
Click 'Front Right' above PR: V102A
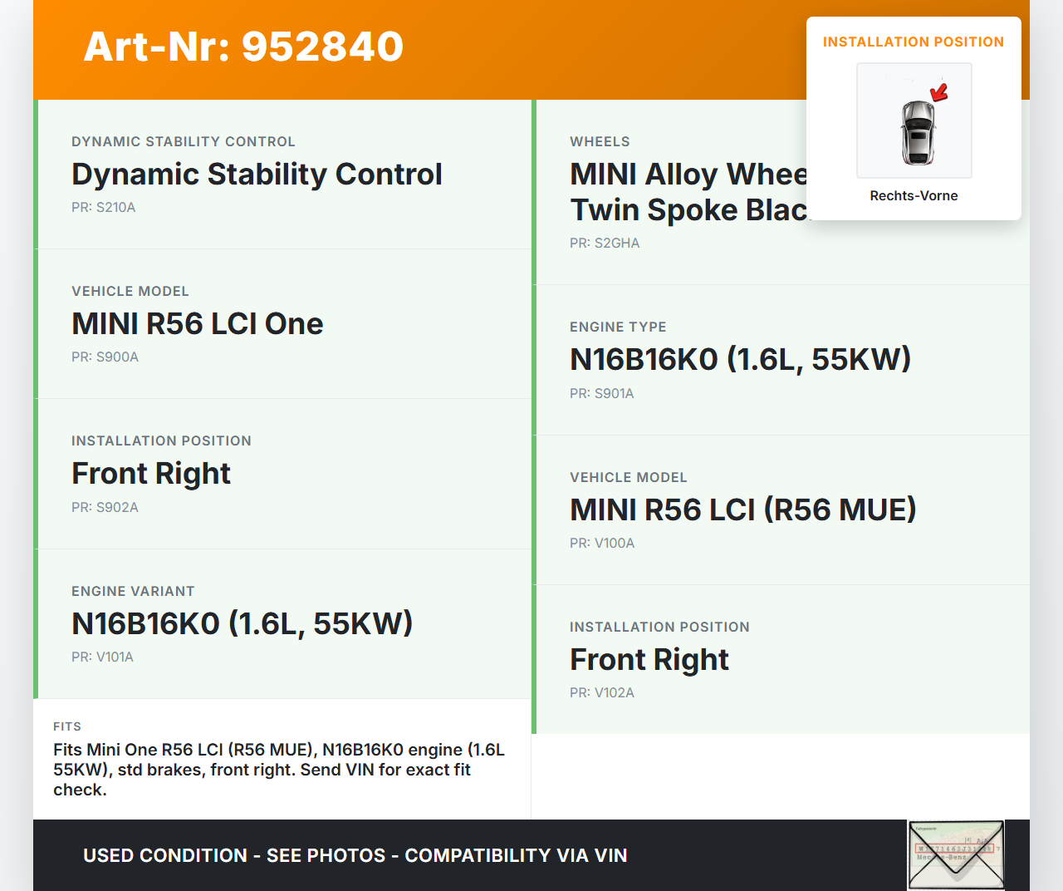pos(649,660)
